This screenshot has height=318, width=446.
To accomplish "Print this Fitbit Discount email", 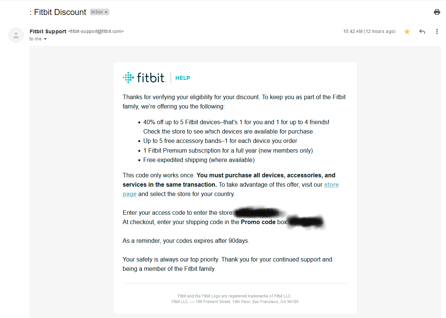I will click(x=437, y=12).
